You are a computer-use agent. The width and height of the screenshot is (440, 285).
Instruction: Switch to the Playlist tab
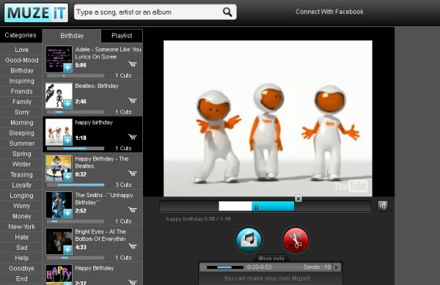[x=122, y=36]
